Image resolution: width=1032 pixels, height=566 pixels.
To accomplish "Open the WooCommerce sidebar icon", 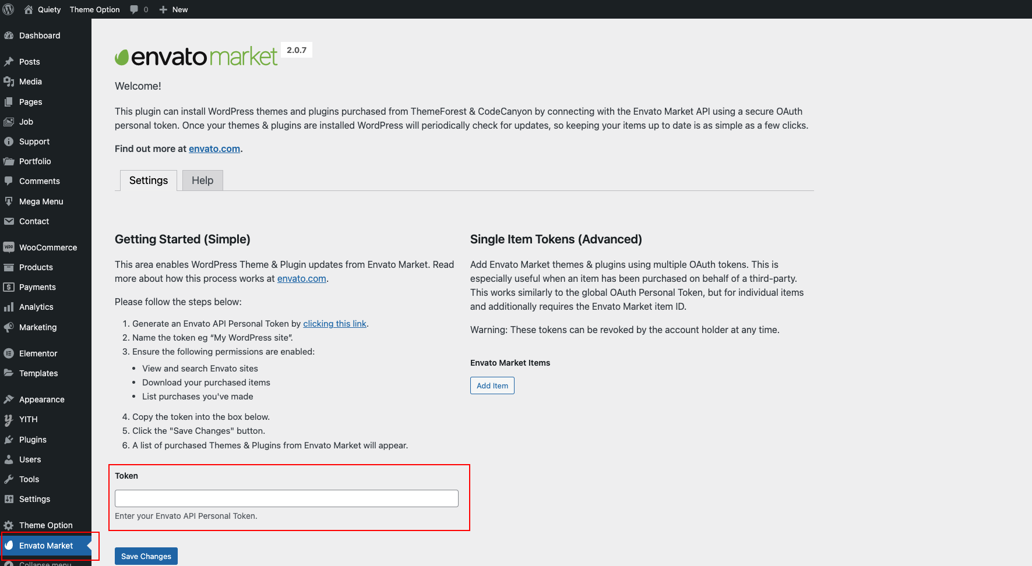I will pyautogui.click(x=9, y=247).
